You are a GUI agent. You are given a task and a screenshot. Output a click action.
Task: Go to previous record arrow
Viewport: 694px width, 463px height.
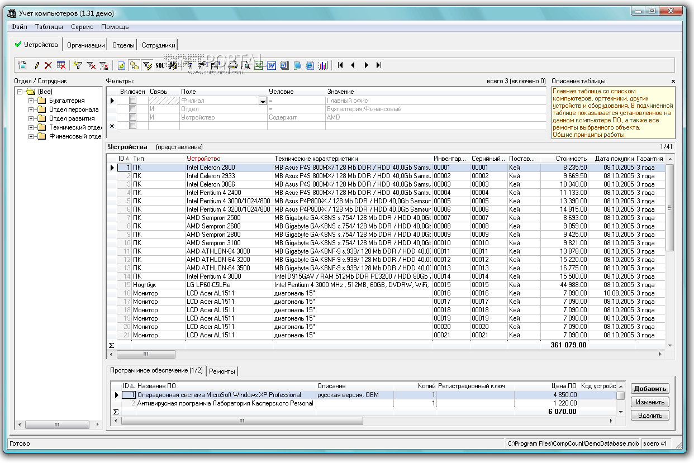tap(353, 65)
